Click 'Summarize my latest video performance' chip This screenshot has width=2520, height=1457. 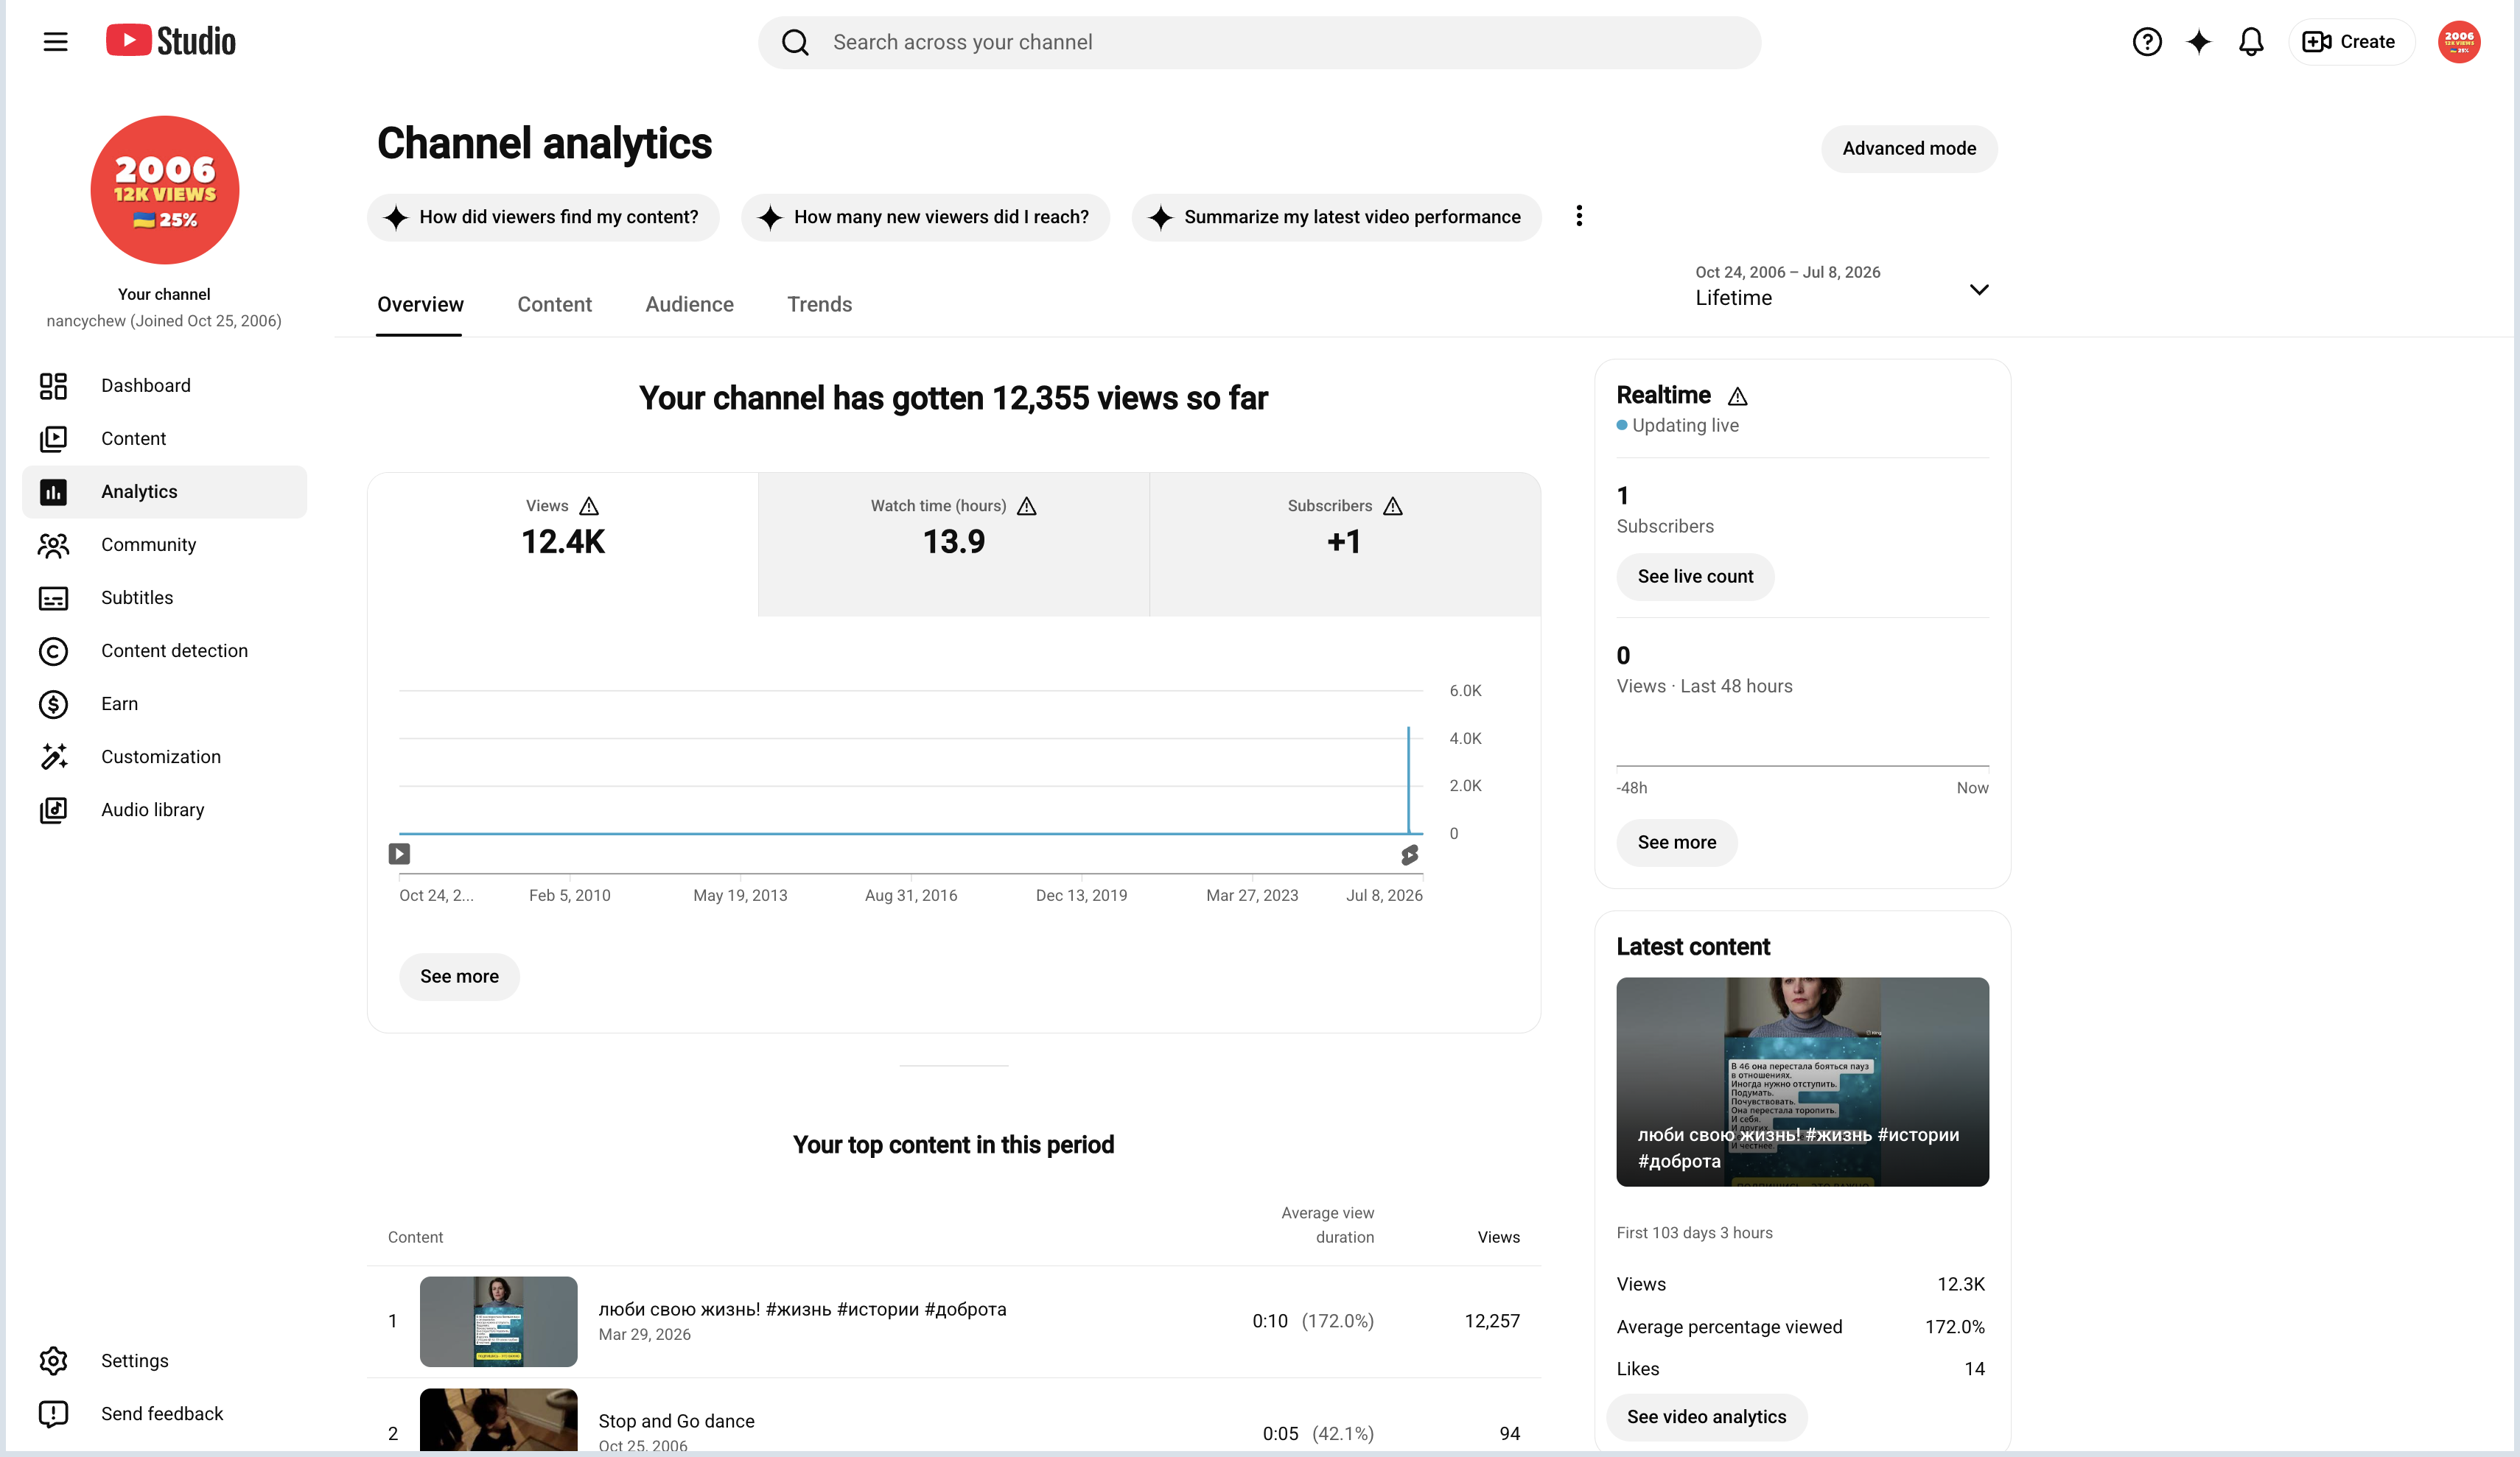click(x=1336, y=217)
